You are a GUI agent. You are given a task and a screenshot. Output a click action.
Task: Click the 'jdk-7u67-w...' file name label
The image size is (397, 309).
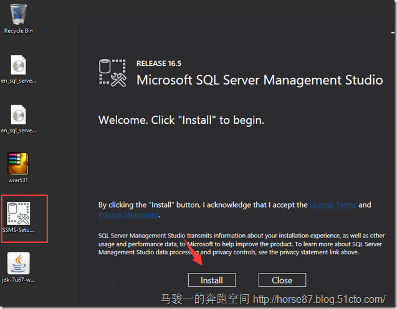point(18,280)
